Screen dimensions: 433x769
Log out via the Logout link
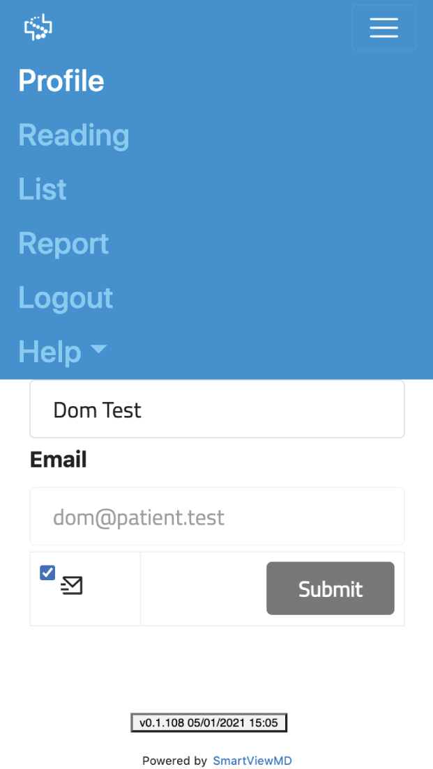click(x=66, y=298)
